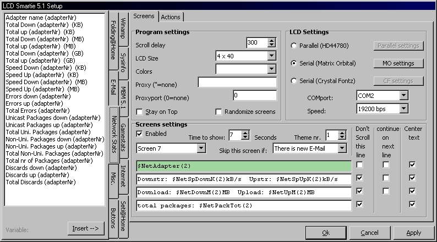Image resolution: width=437 pixels, height=242 pixels.
Task: Select 'Adapter name (adapterNr)' in list
Action: pyautogui.click(x=41, y=18)
